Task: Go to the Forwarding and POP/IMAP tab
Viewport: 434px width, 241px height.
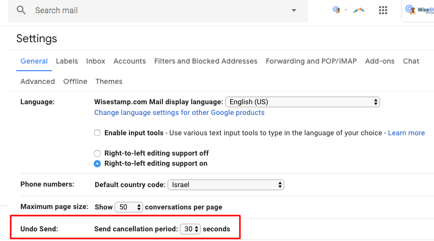Action: [311, 61]
